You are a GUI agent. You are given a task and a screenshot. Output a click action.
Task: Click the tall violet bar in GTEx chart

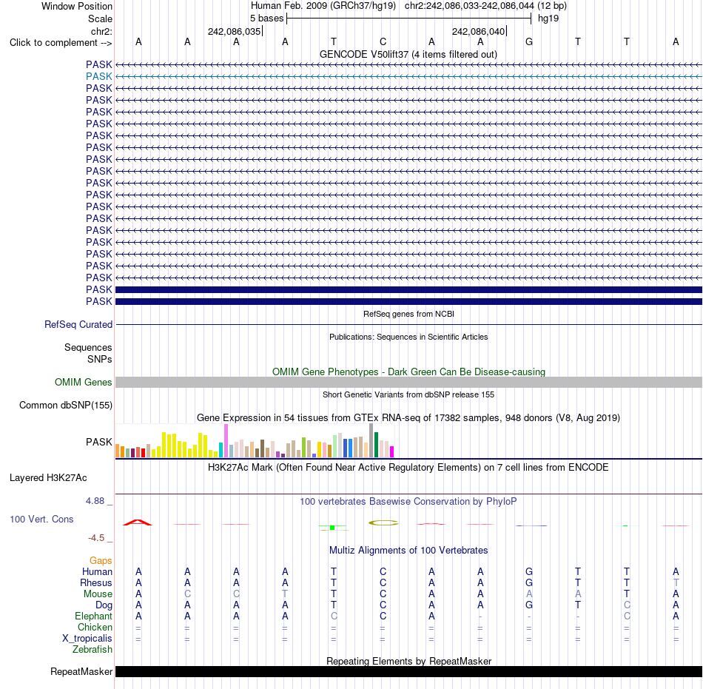tap(226, 440)
